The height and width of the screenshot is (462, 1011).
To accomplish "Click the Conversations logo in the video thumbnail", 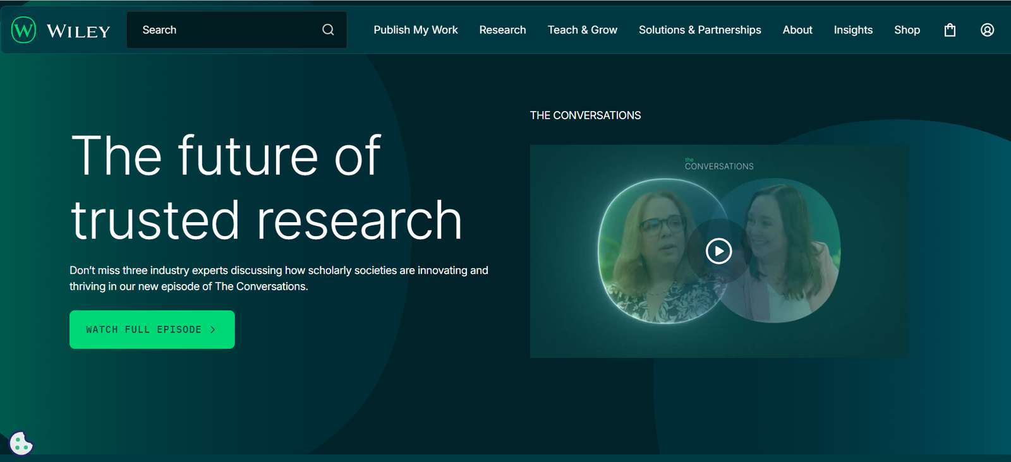I will pyautogui.click(x=718, y=165).
